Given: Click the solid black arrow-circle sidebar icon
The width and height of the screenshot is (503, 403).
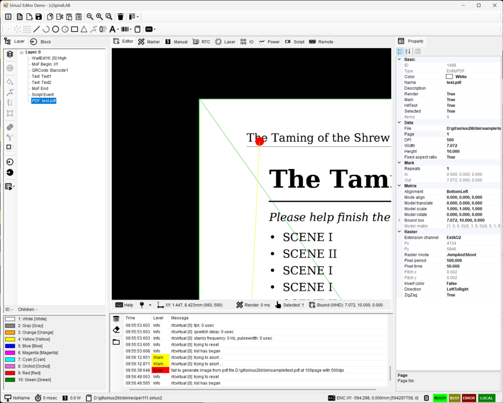Looking at the screenshot, I should pos(10,172).
